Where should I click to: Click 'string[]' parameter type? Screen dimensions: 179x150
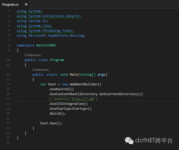88,75
